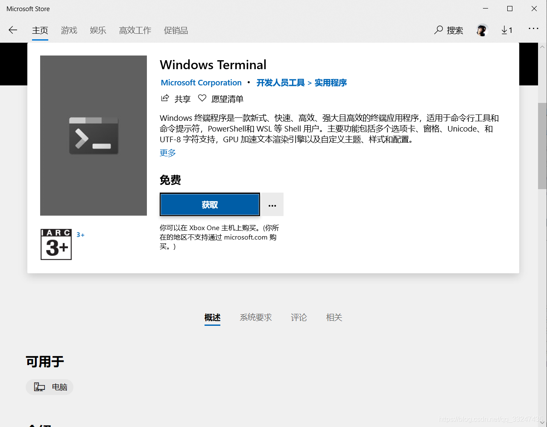The width and height of the screenshot is (547, 427).
Task: Click the 可用于 heading
Action: 45,362
